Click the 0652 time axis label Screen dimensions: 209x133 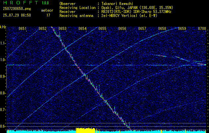[43, 29]
